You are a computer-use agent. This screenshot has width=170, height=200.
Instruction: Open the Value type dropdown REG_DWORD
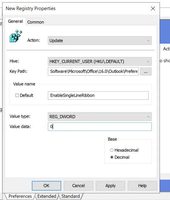click(x=100, y=117)
